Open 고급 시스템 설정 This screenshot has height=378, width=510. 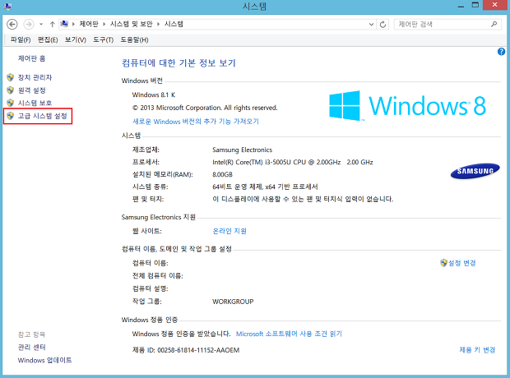pos(42,116)
